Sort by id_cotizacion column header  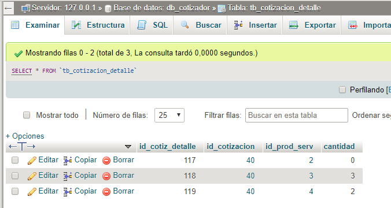pyautogui.click(x=231, y=147)
